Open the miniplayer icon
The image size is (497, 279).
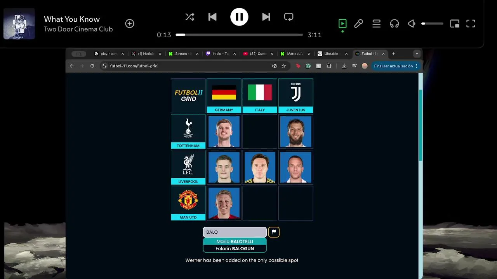[x=455, y=24]
